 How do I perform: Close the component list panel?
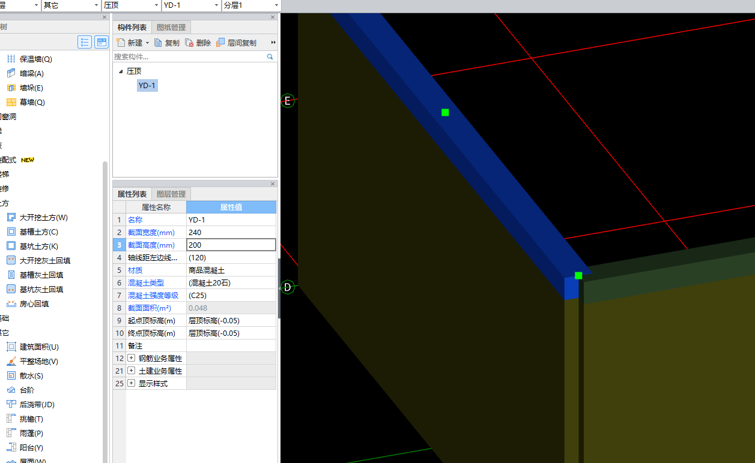(273, 17)
